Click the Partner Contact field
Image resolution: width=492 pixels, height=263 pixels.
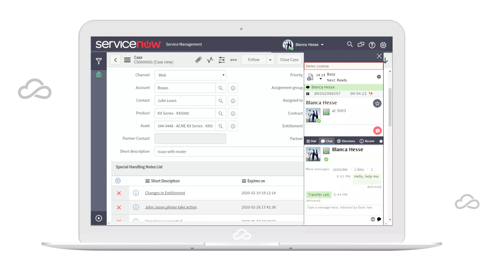point(190,138)
